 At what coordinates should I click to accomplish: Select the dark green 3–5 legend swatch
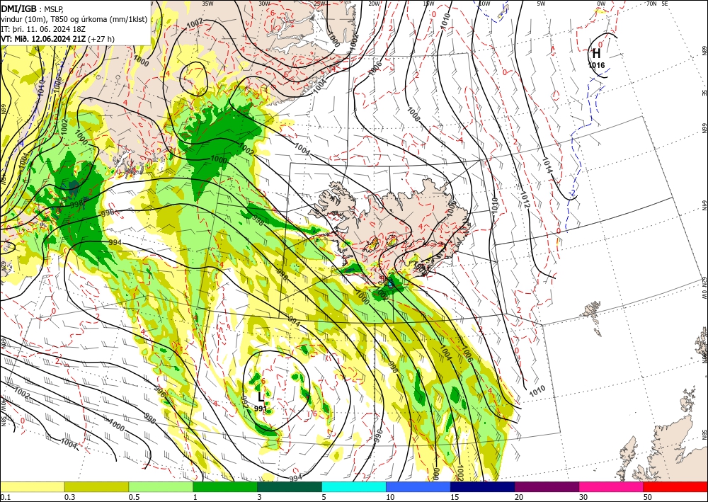click(x=290, y=486)
